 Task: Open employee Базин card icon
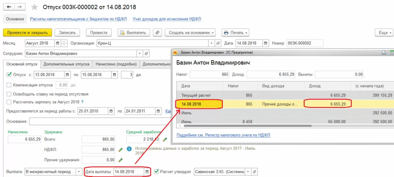(x=146, y=53)
